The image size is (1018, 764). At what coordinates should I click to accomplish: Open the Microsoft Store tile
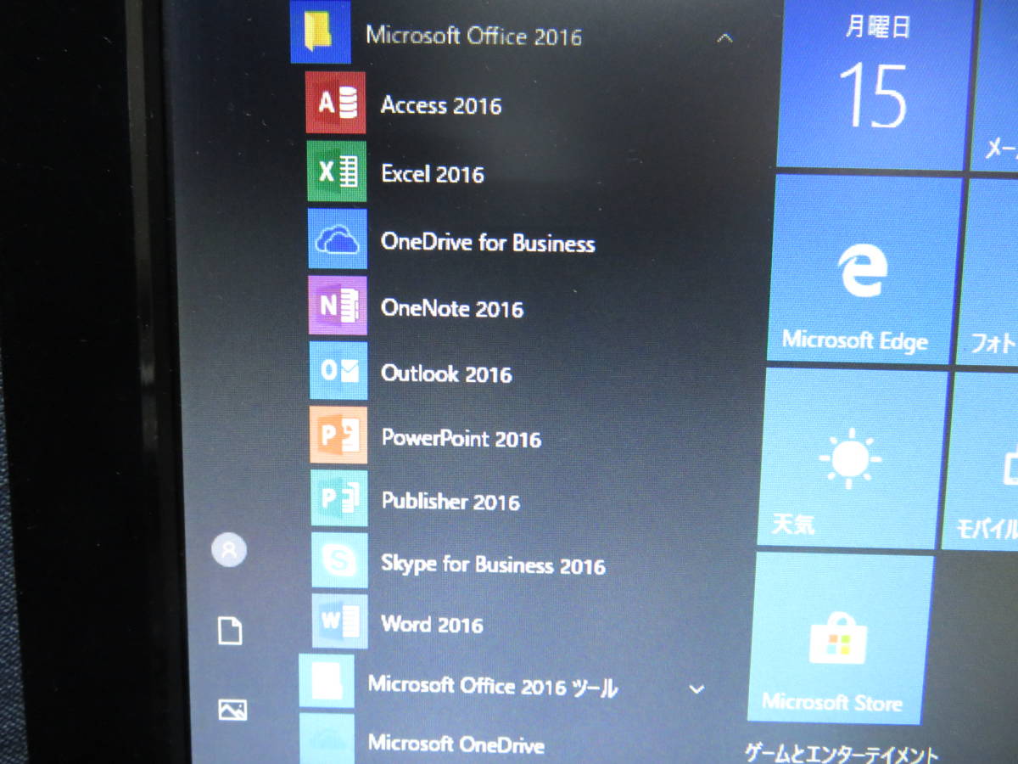[x=840, y=638]
